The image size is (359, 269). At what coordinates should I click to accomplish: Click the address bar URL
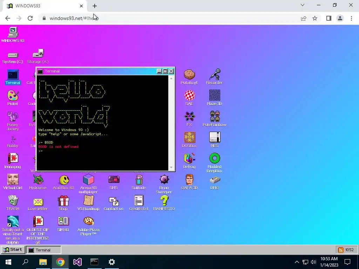click(74, 18)
